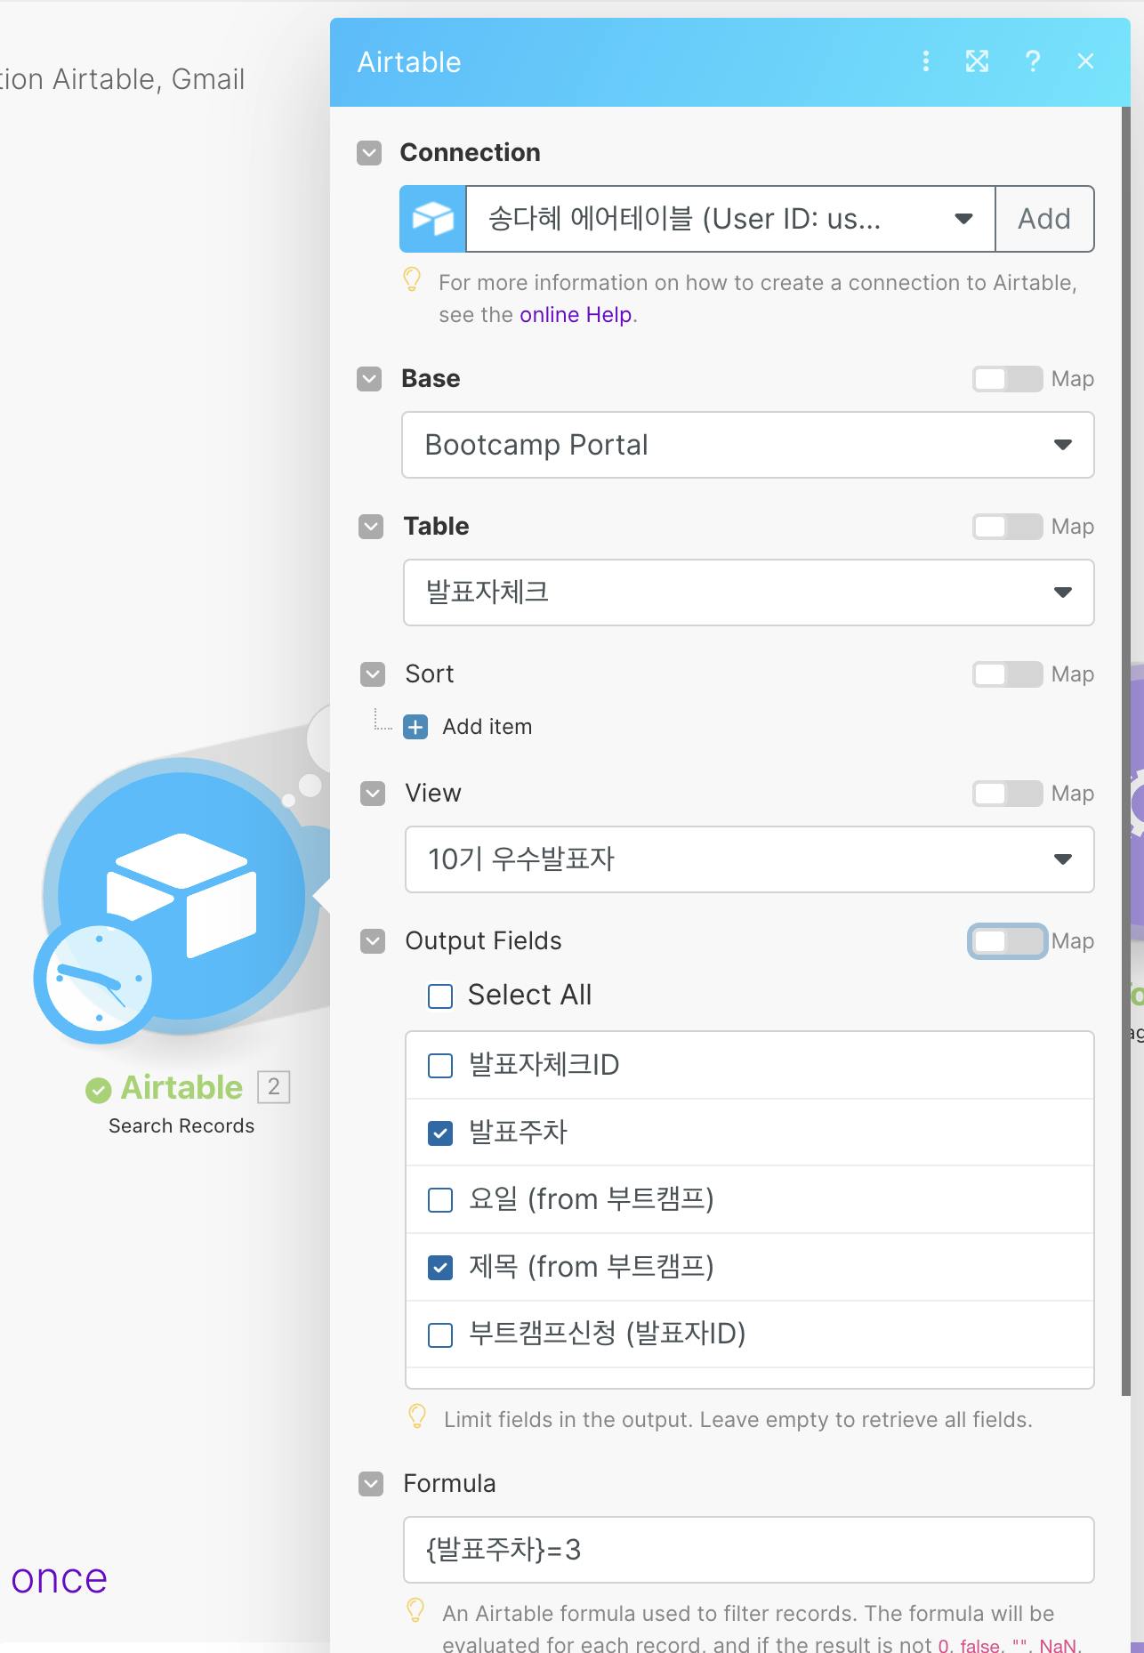The image size is (1144, 1653).
Task: Click the lightbulb hint under Connection
Action: coord(412,279)
